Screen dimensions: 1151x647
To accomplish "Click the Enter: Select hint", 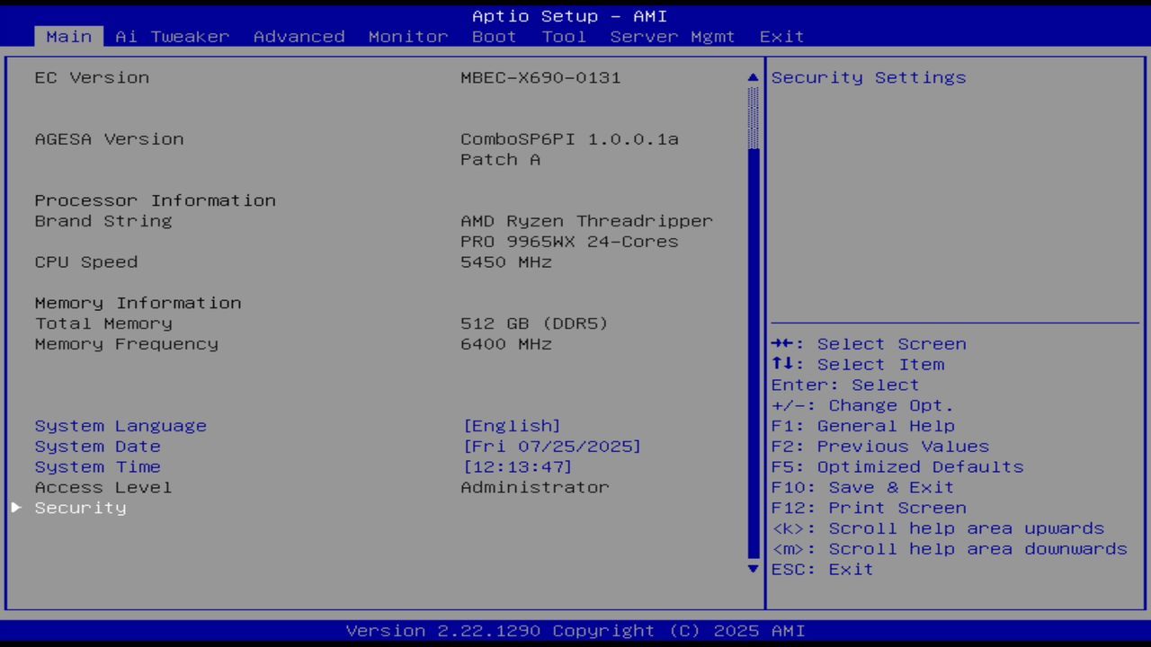I will (x=846, y=385).
